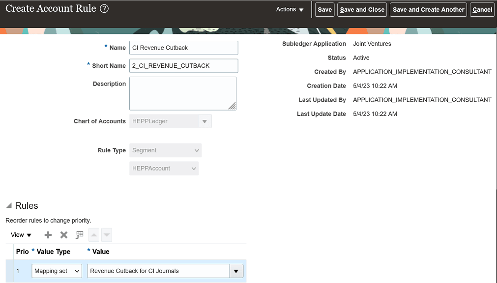Open the Chart of Accounts dropdown

(205, 121)
